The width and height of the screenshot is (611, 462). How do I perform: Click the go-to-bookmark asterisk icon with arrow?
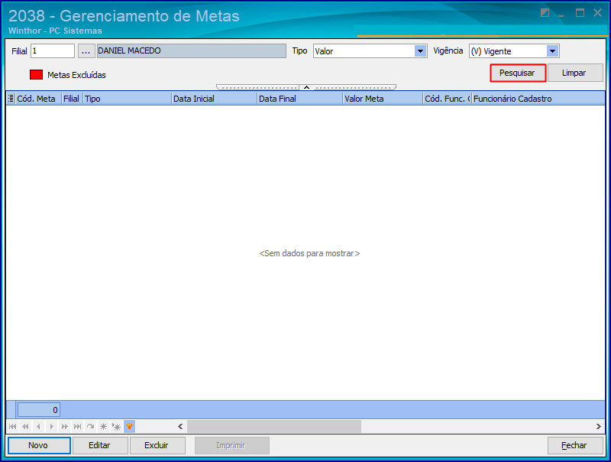(x=116, y=427)
